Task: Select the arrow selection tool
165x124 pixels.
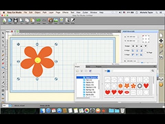Action: 3,33
